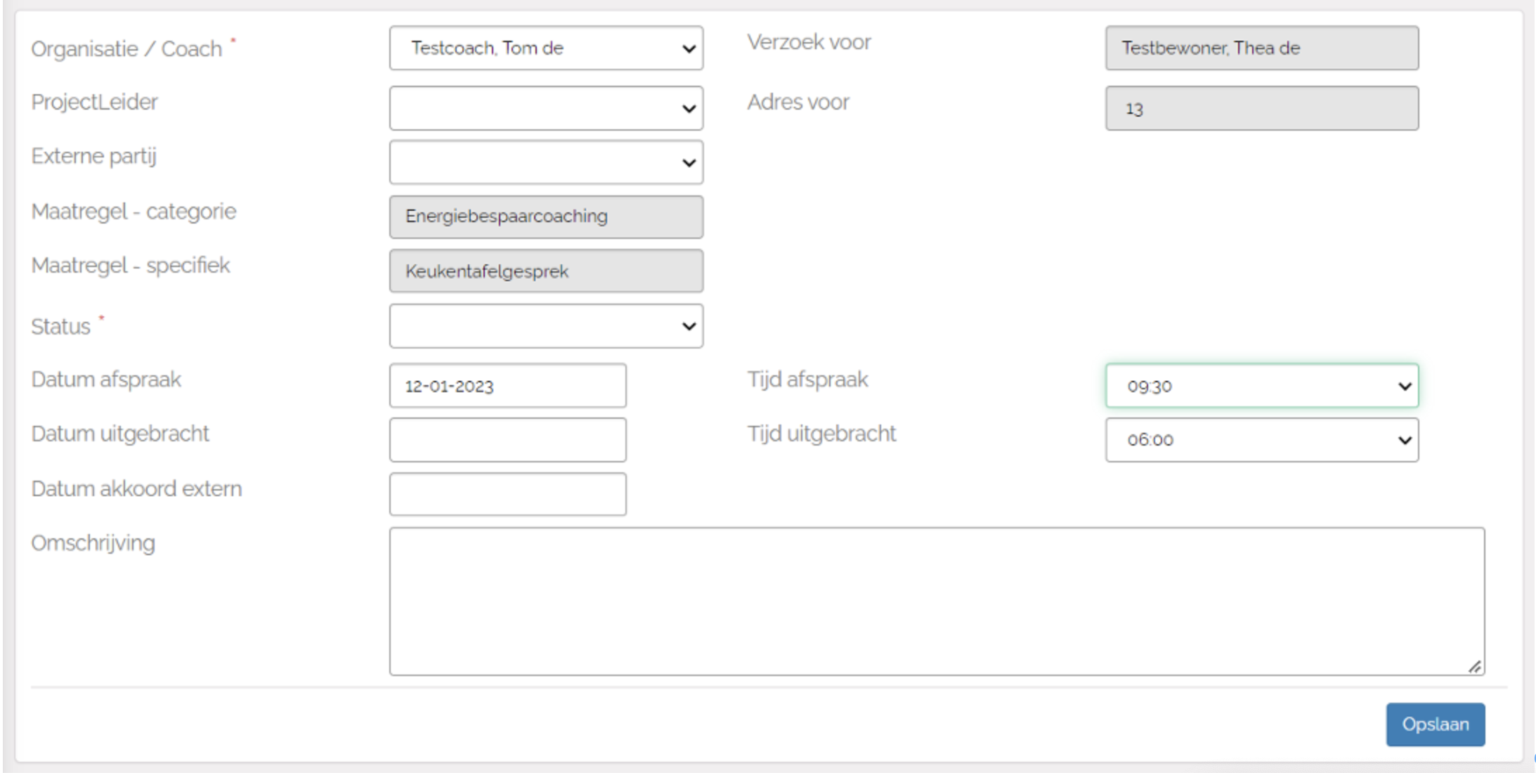The width and height of the screenshot is (1536, 773).
Task: Click the Opslaan button
Action: click(x=1435, y=725)
